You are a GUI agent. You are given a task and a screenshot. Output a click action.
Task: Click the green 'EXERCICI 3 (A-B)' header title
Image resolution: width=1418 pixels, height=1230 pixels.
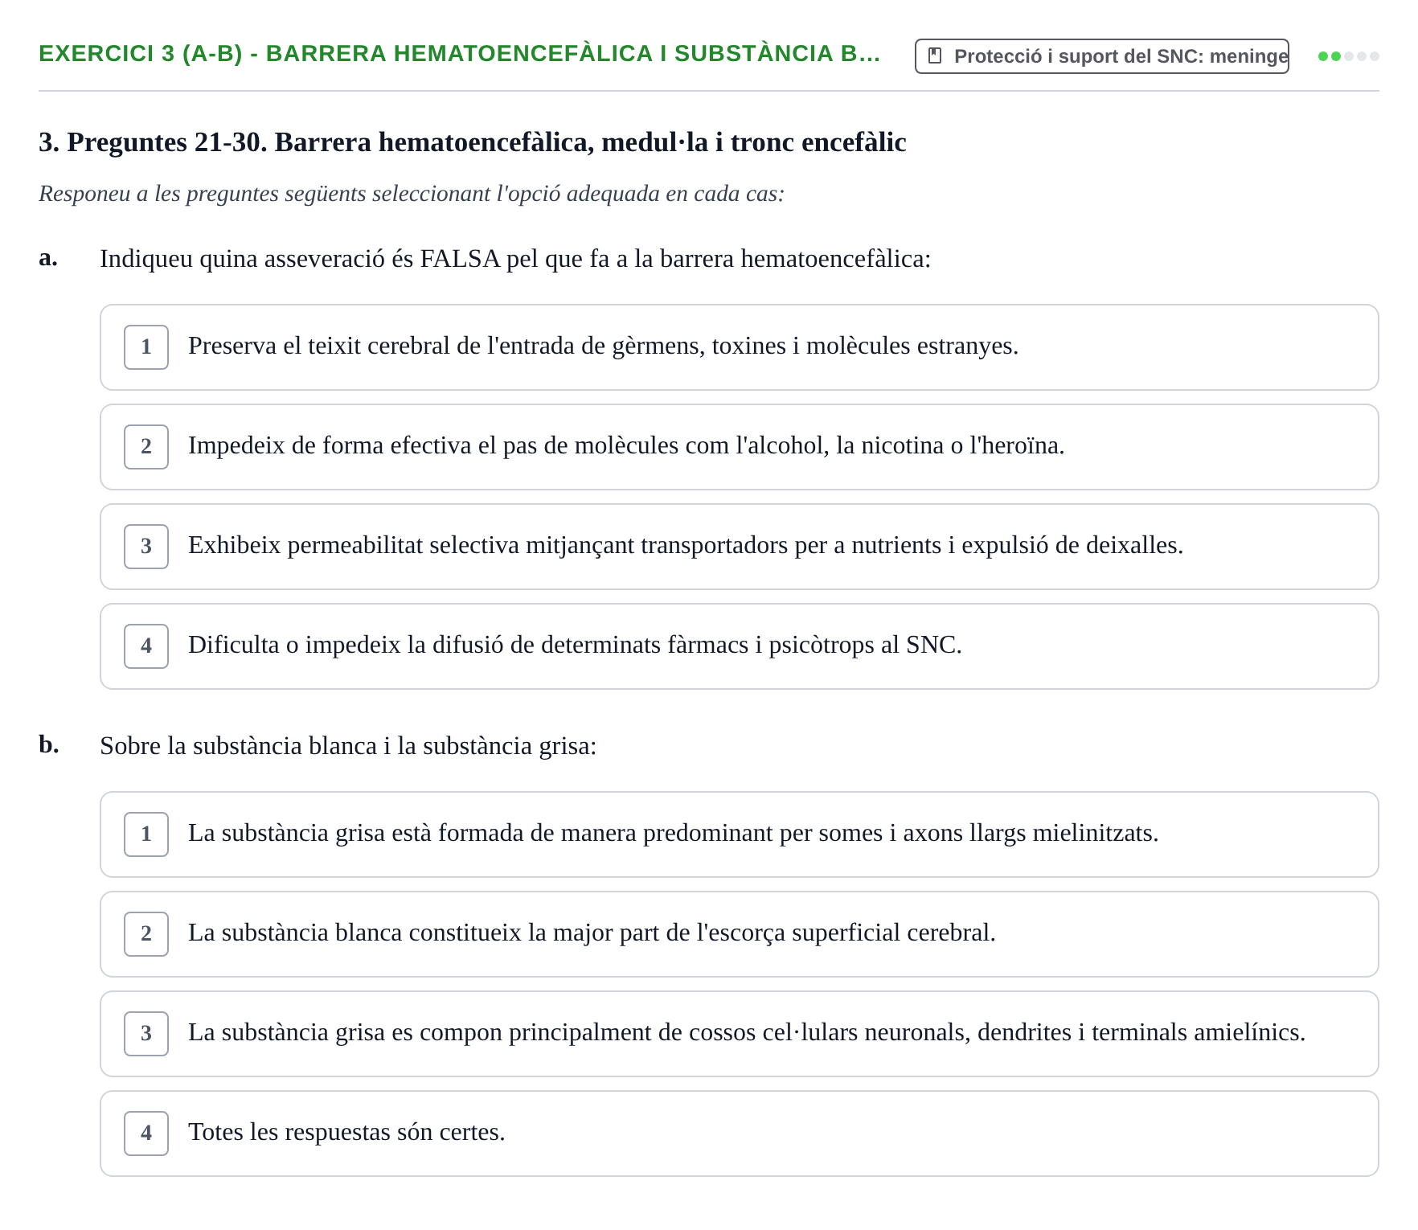point(460,54)
